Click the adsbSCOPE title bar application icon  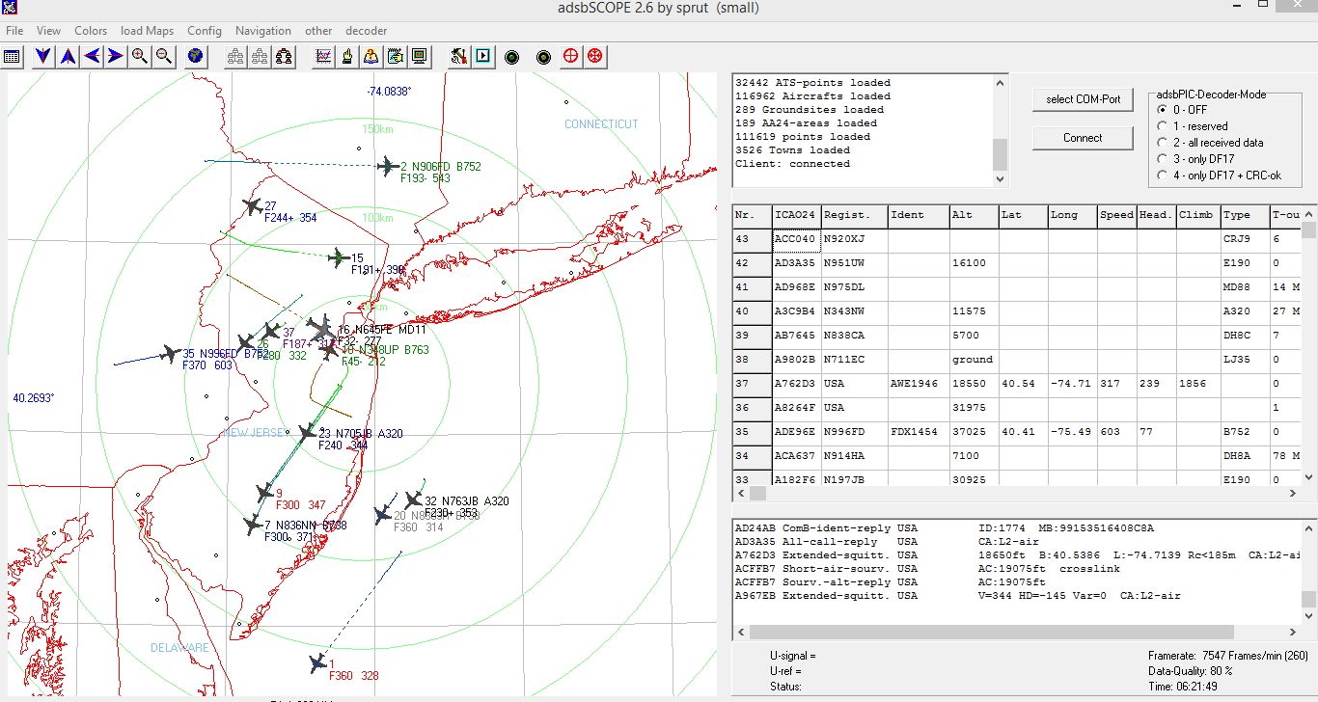pyautogui.click(x=11, y=9)
